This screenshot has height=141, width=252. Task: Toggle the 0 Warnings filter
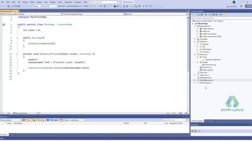(x=39, y=120)
